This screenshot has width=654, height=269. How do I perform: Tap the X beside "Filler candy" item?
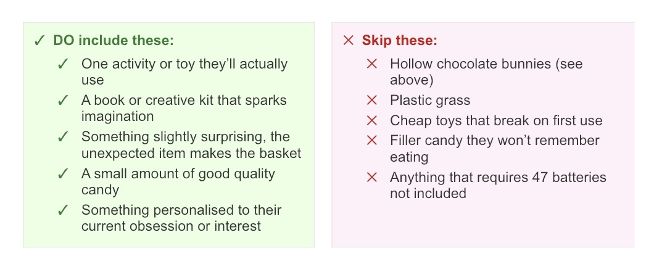pyautogui.click(x=371, y=141)
